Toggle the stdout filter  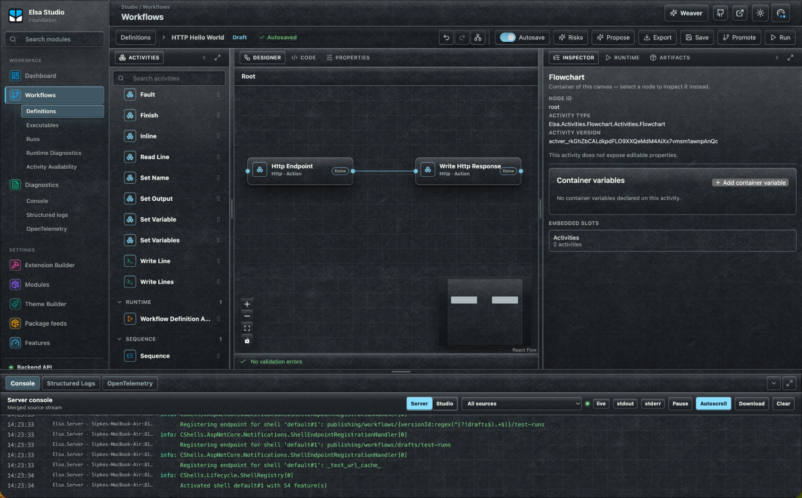pyautogui.click(x=625, y=403)
